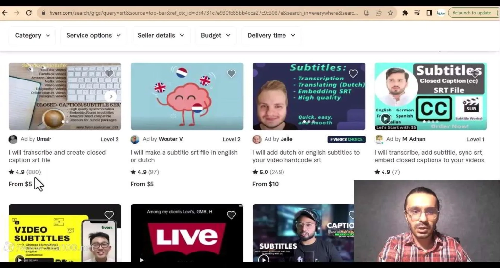
Task: Open "I will transcribe and create closed caption" gig
Action: click(x=57, y=156)
